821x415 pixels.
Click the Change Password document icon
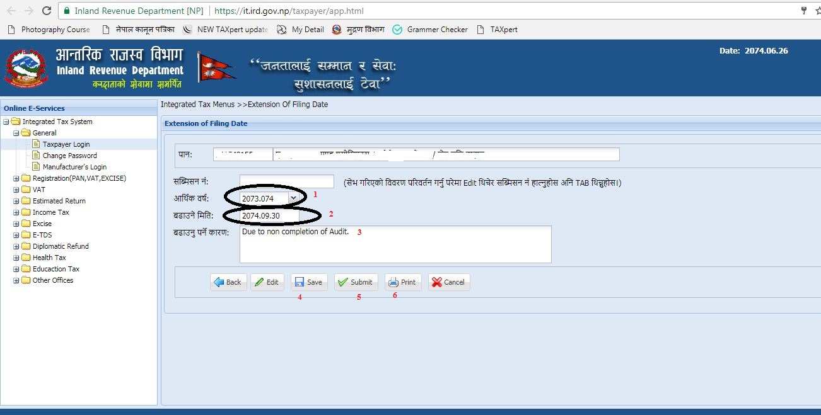[36, 156]
